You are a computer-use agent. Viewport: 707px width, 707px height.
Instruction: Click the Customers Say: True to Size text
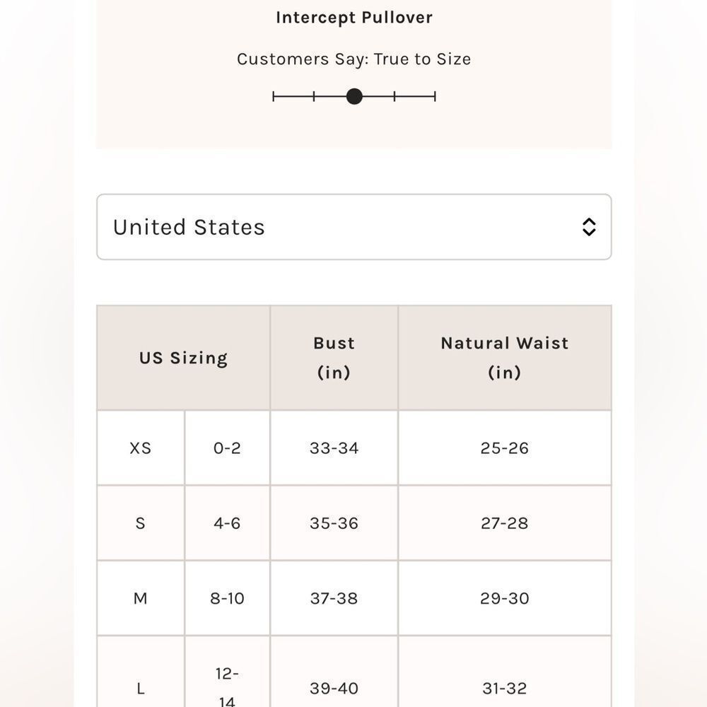(354, 59)
